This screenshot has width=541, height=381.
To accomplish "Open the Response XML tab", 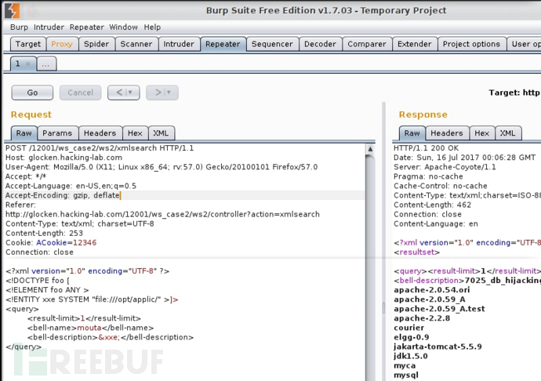I will coord(507,133).
